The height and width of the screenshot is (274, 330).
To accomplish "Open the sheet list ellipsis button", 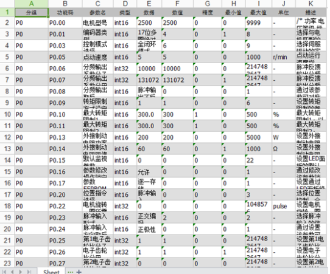I will coord(70,272).
